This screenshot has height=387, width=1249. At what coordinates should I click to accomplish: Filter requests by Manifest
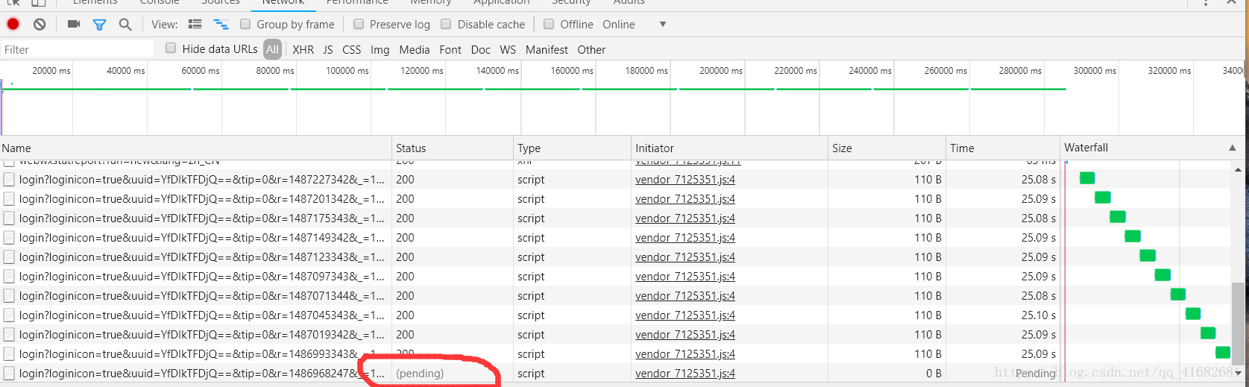[x=547, y=50]
